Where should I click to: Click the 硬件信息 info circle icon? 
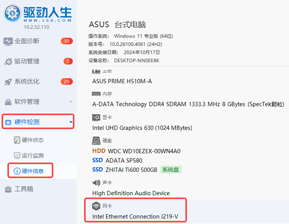[x=17, y=171]
